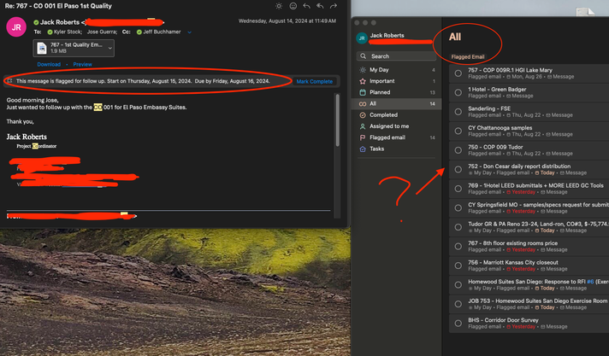Click the To Do Search field
Image resolution: width=609 pixels, height=356 pixels.
coord(396,56)
